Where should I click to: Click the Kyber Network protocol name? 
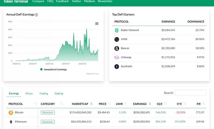coord(130,30)
